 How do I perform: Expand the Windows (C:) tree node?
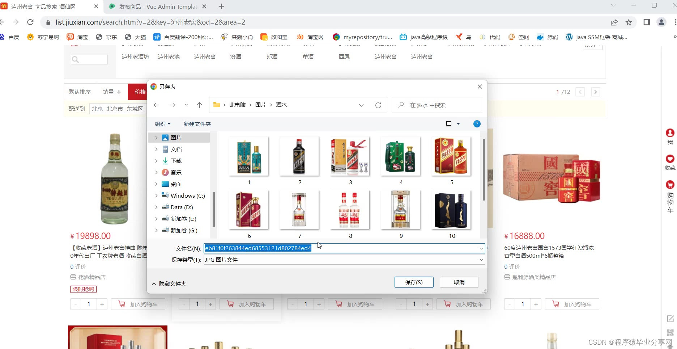[x=156, y=195]
